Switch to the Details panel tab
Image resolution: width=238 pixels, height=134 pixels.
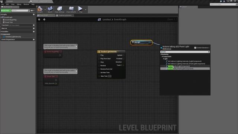point(188,7)
